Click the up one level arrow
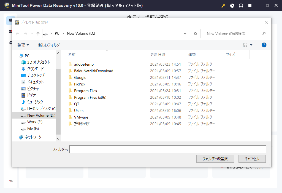Screen dimensions: 282x193 [38, 34]
